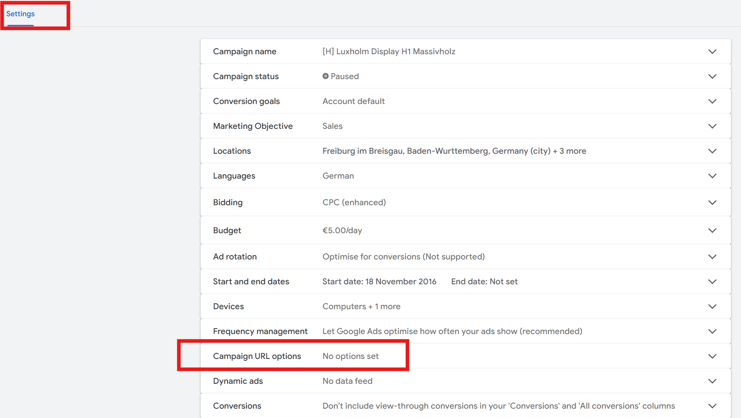
Task: Open the Languages section
Action: [x=712, y=175]
